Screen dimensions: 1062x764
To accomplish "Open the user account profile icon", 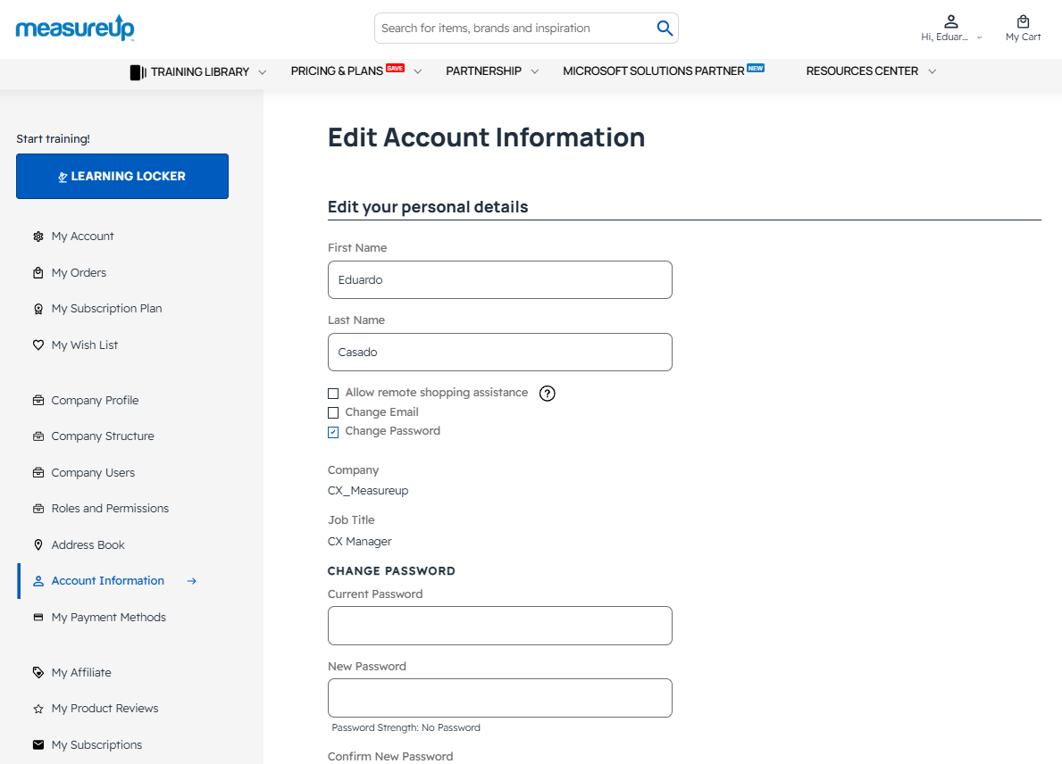I will (x=951, y=21).
